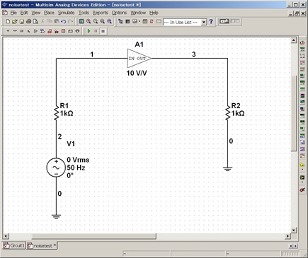Expand the In Use List dropdown
The image size is (308, 258).
tap(204, 22)
